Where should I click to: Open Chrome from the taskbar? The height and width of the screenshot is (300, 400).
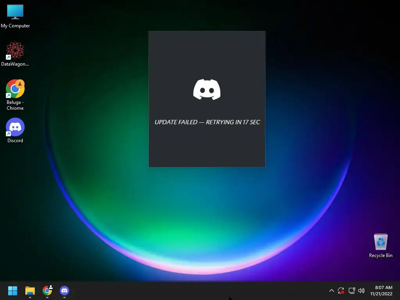(47, 291)
